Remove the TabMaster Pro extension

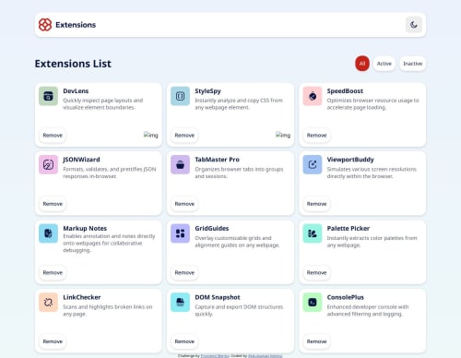184,204
